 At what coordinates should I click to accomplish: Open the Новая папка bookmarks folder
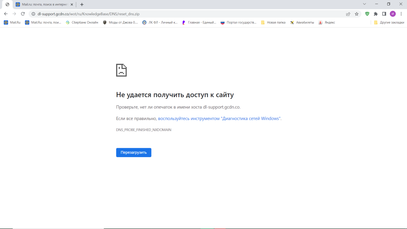(x=273, y=22)
